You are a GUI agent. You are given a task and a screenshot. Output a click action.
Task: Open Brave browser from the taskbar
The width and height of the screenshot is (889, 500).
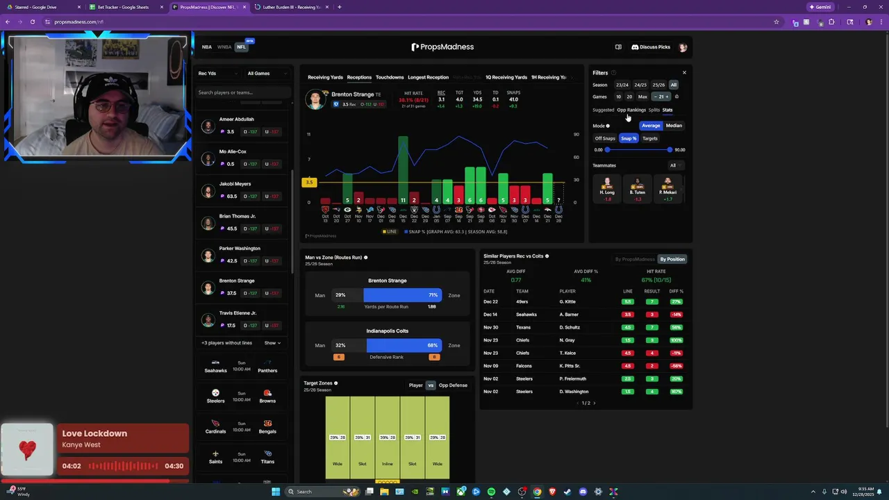point(552,492)
